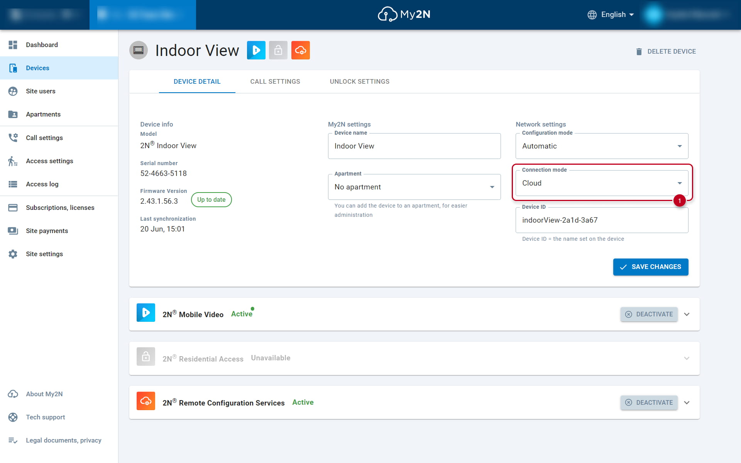Open the English language dropdown
741x463 pixels.
(611, 15)
